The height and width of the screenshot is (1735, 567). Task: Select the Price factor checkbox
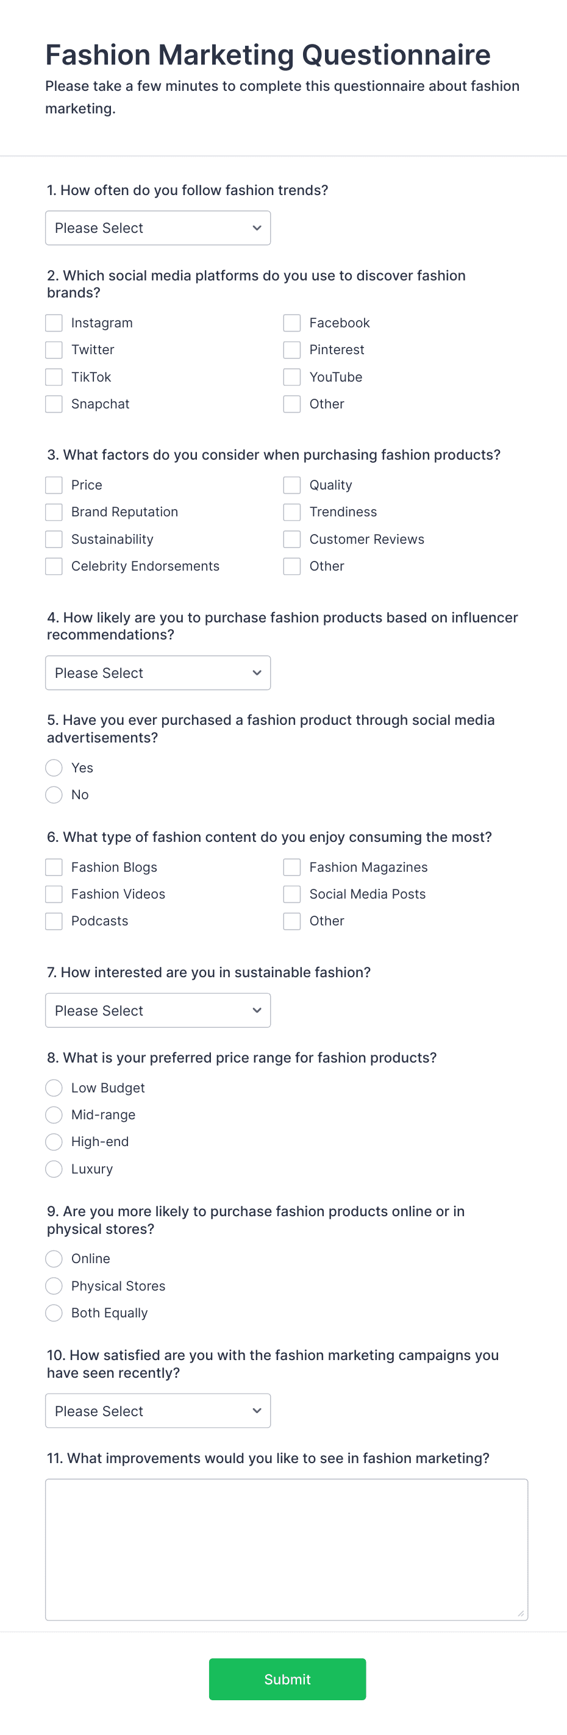click(x=53, y=485)
